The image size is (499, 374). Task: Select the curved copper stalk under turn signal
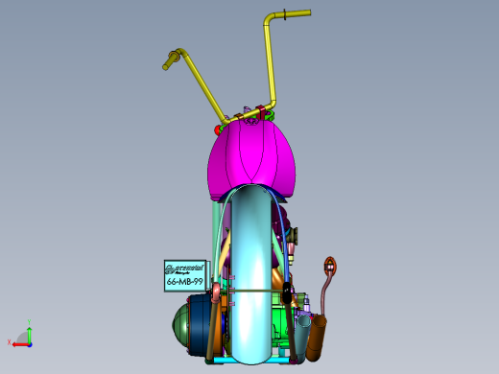pyautogui.click(x=325, y=293)
